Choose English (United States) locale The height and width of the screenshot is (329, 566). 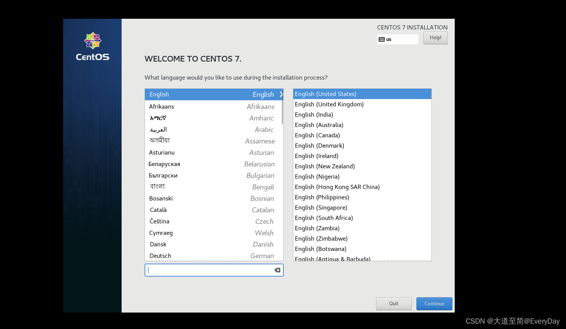tap(362, 94)
